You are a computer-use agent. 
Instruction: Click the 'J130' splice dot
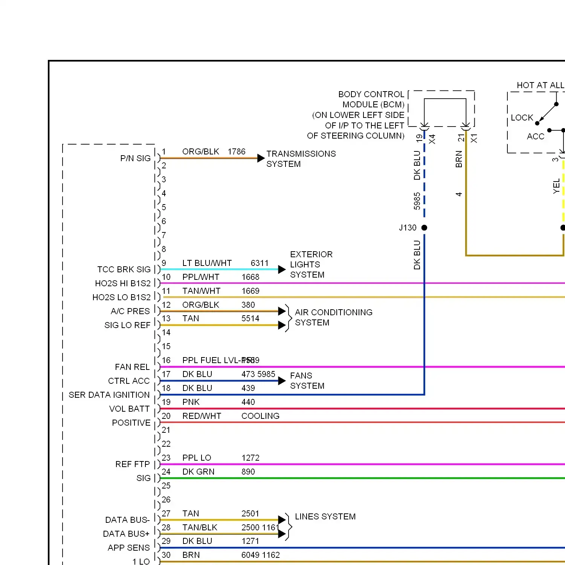(424, 228)
